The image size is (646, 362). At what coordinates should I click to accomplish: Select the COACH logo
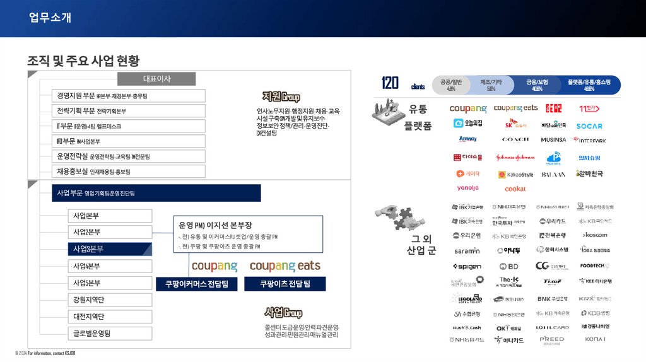(x=515, y=139)
